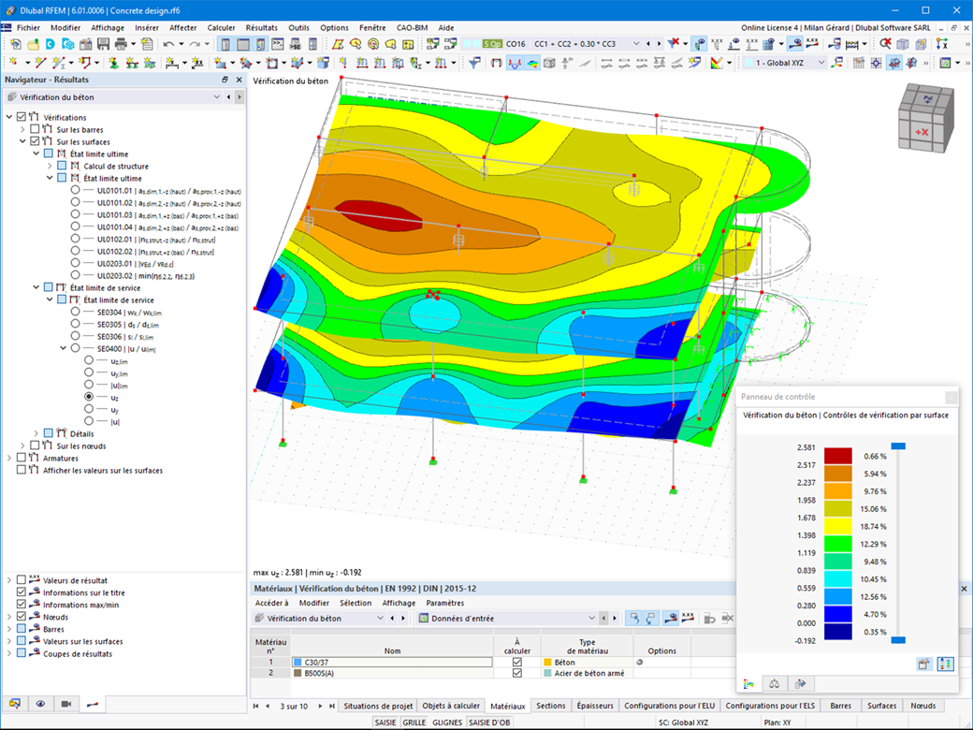Expand the Sur les nœuds tree node
Screen dimensions: 973x730
click(x=22, y=445)
